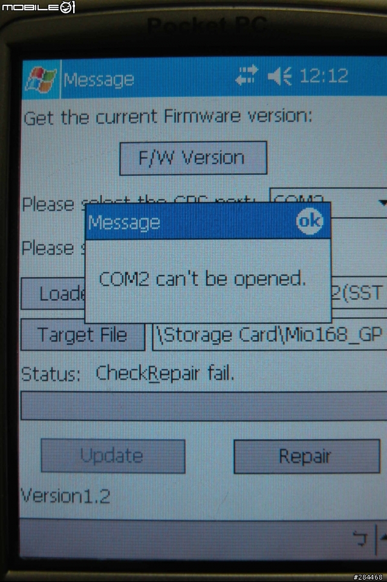This screenshot has width=387, height=582.
Task: Tap the arrow icon in bottom bar
Action: coord(360,538)
